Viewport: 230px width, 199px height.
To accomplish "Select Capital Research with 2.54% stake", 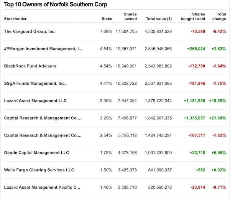I will point(43,135).
